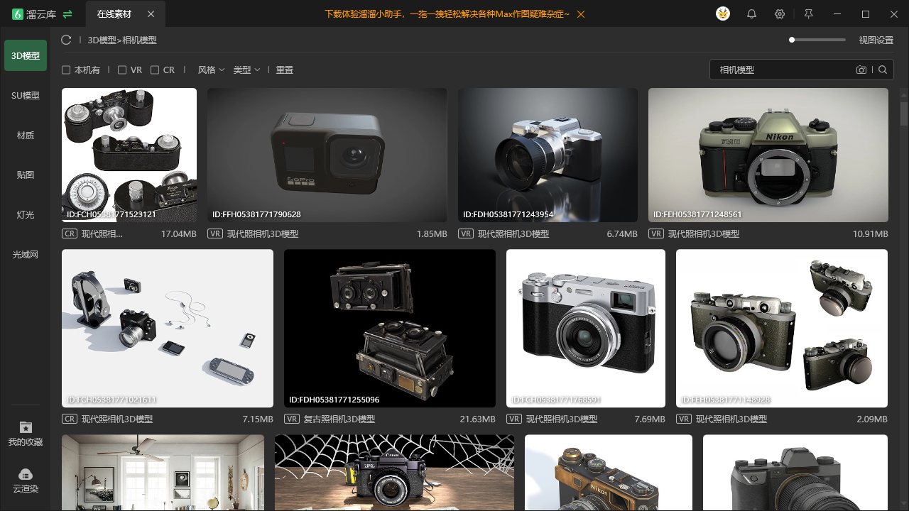Open 视图设置 view settings
909x511 pixels.
pos(876,40)
